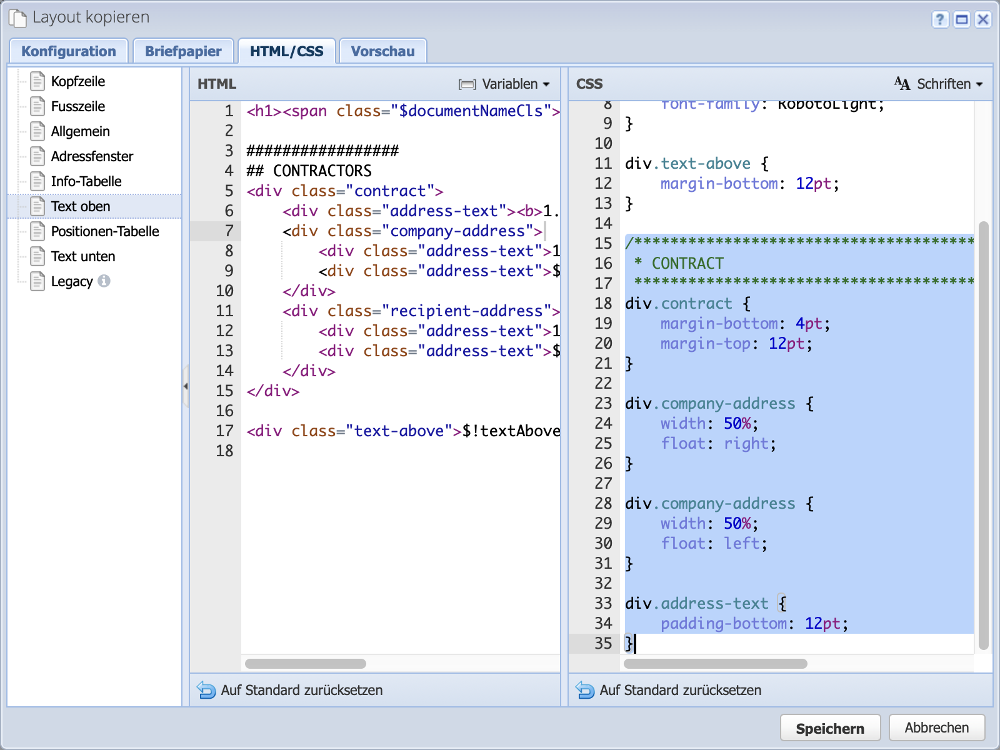Click the CSS editor vertical scrollbar
Screen dimensions: 1000x750
click(983, 435)
